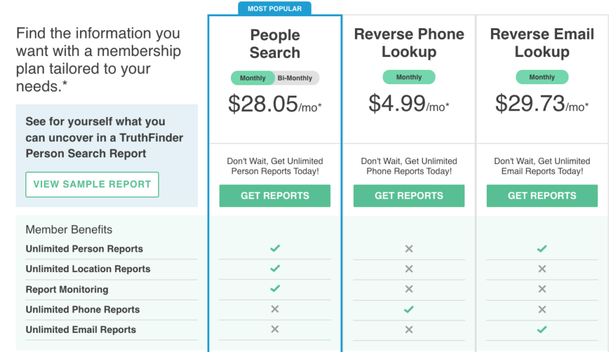Screen dimensions: 616x352
Task: Click Get Reports for Reverse Phone Lookup
Action: pos(409,195)
